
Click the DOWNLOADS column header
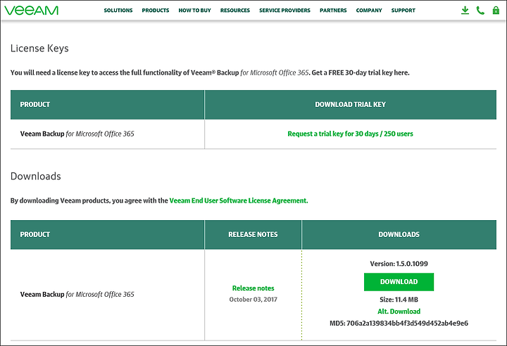399,235
